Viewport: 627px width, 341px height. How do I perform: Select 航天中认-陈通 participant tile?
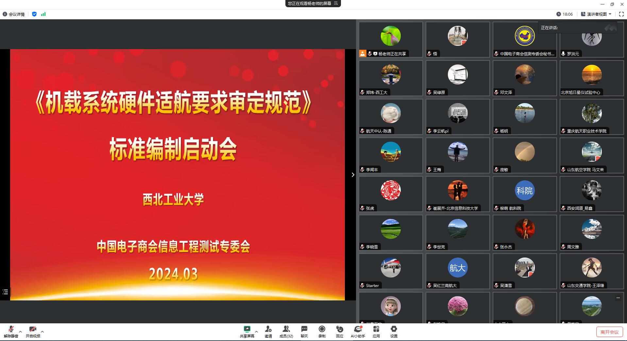(391, 117)
